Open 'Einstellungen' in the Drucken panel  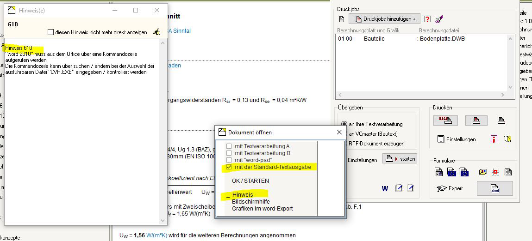pyautogui.click(x=461, y=139)
